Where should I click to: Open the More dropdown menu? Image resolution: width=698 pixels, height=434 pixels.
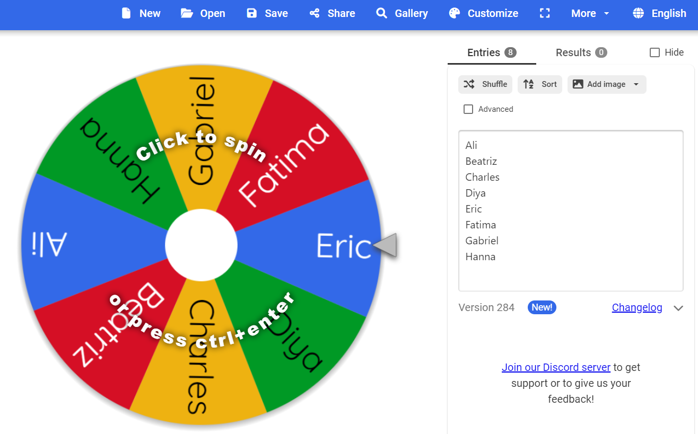tap(590, 13)
